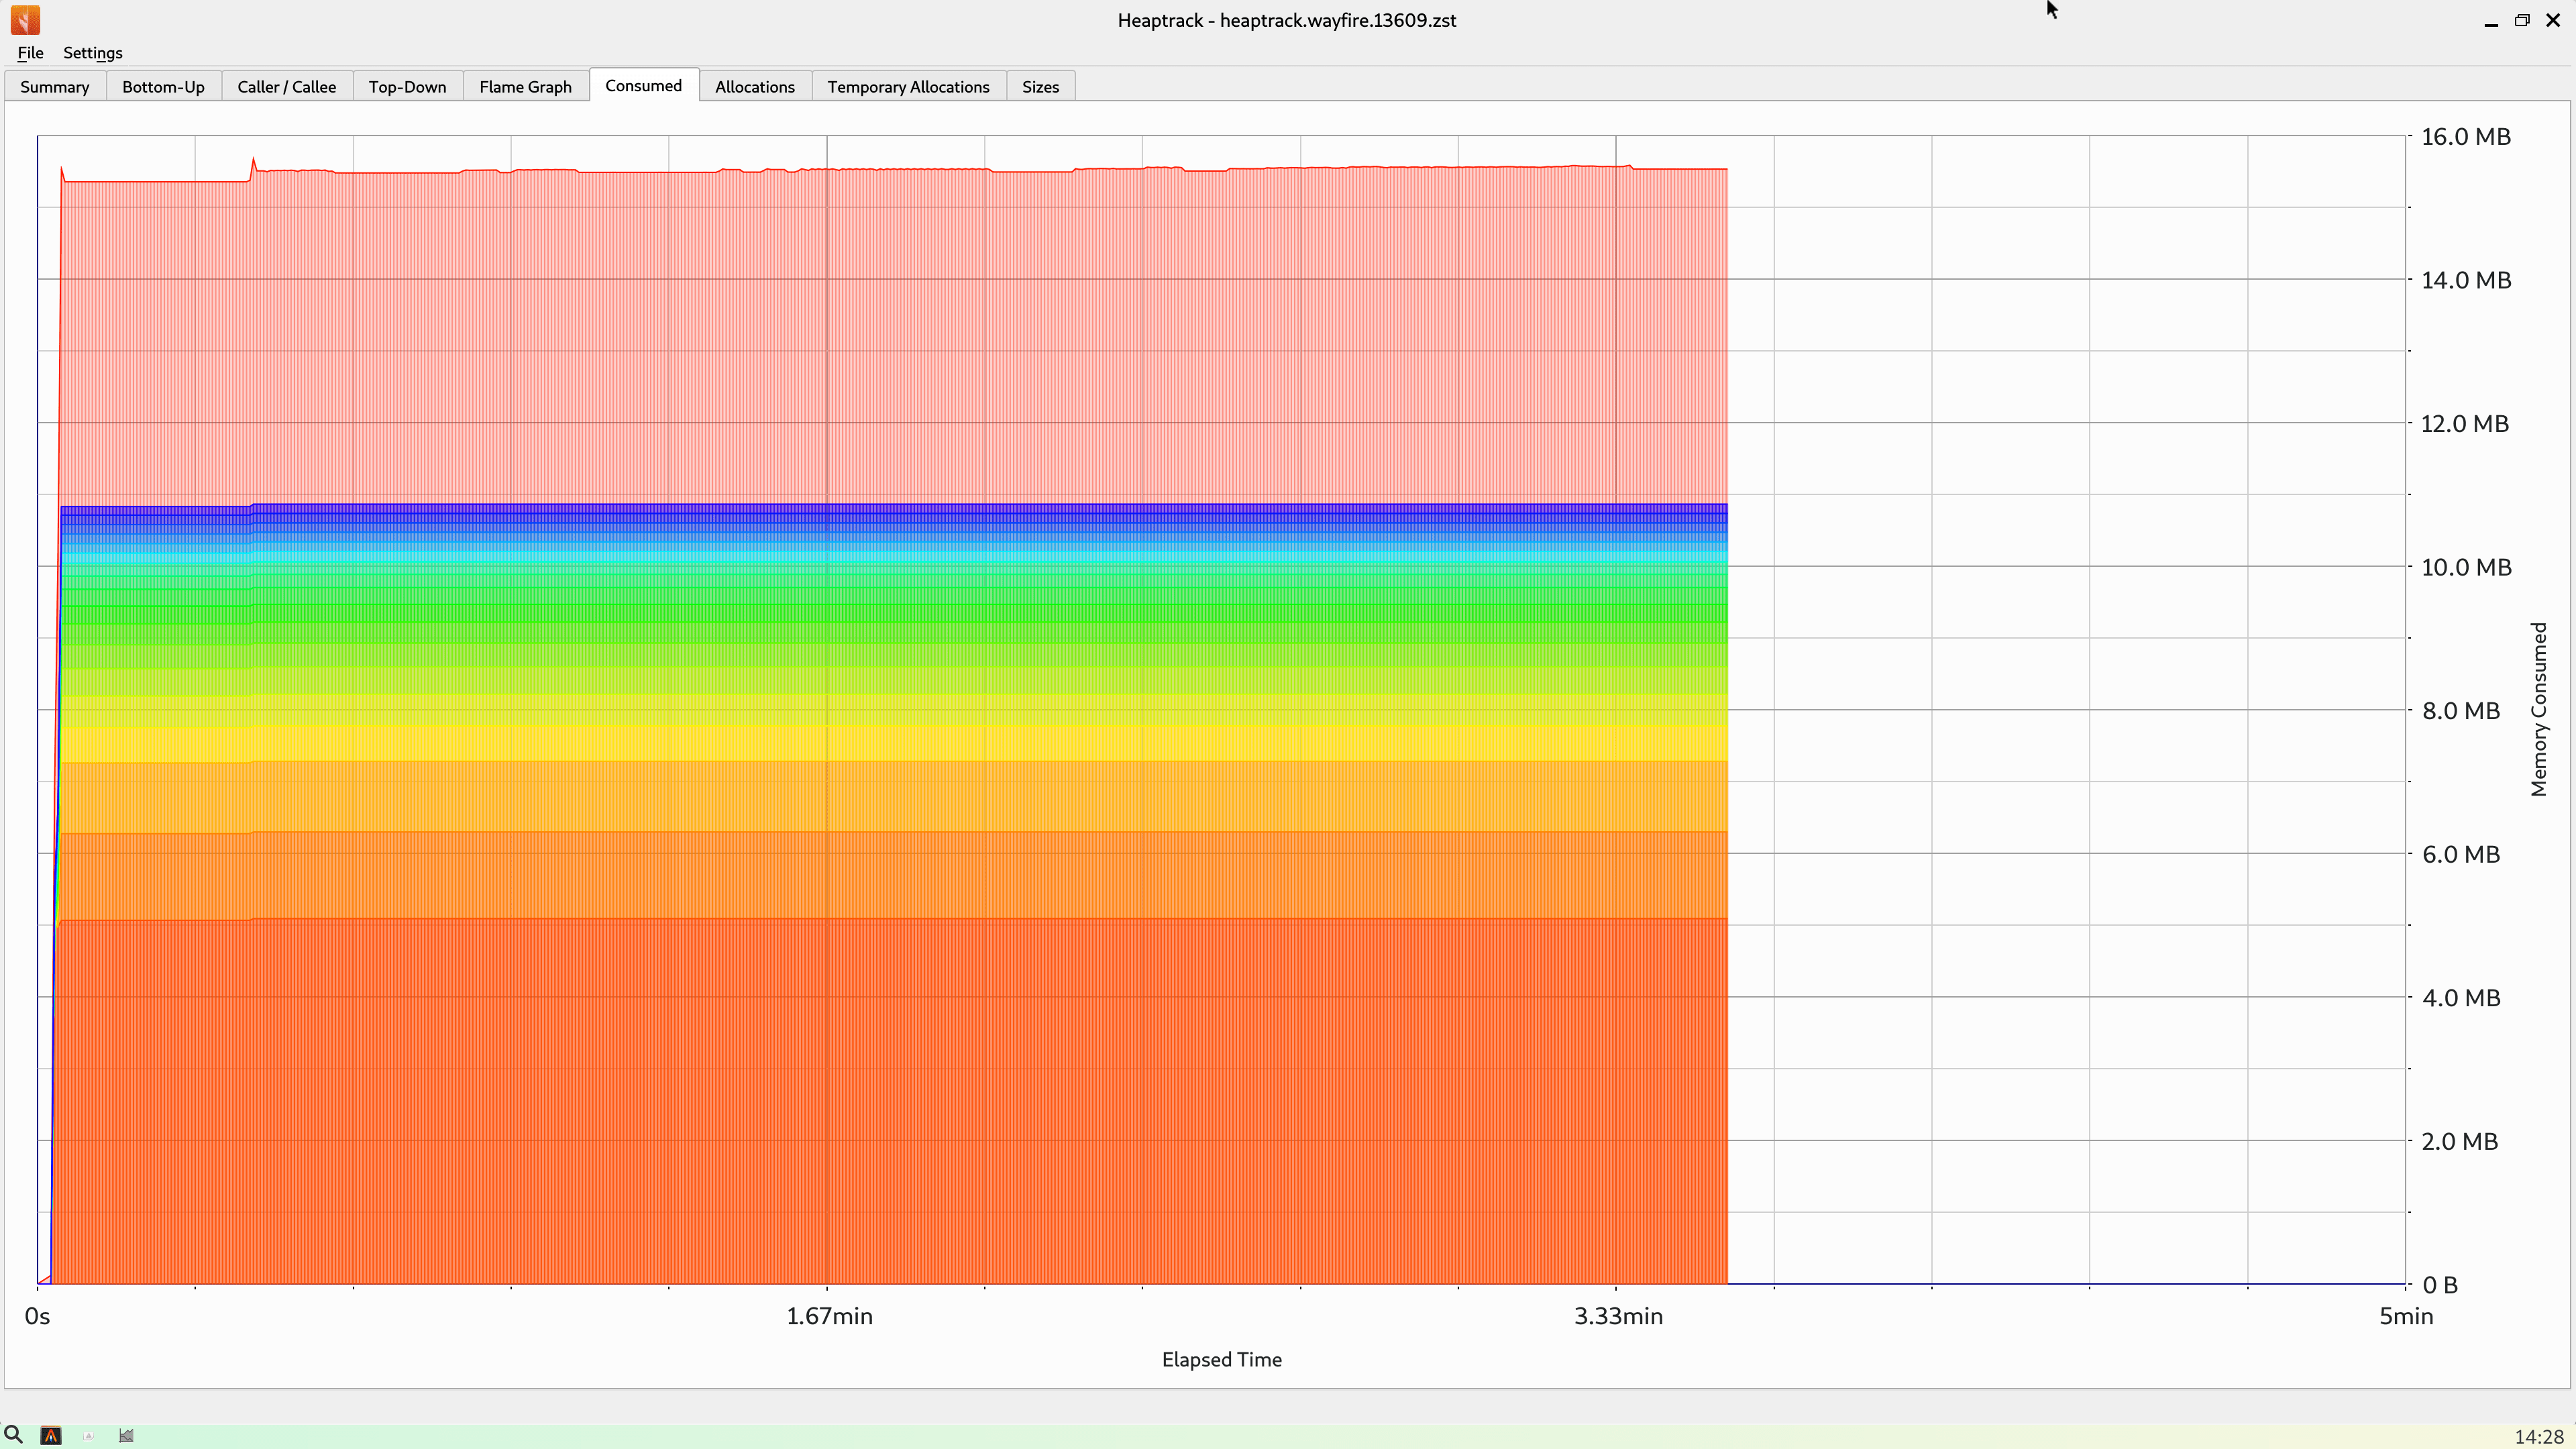View the Flame Graph
This screenshot has width=2576, height=1449.
(x=525, y=86)
